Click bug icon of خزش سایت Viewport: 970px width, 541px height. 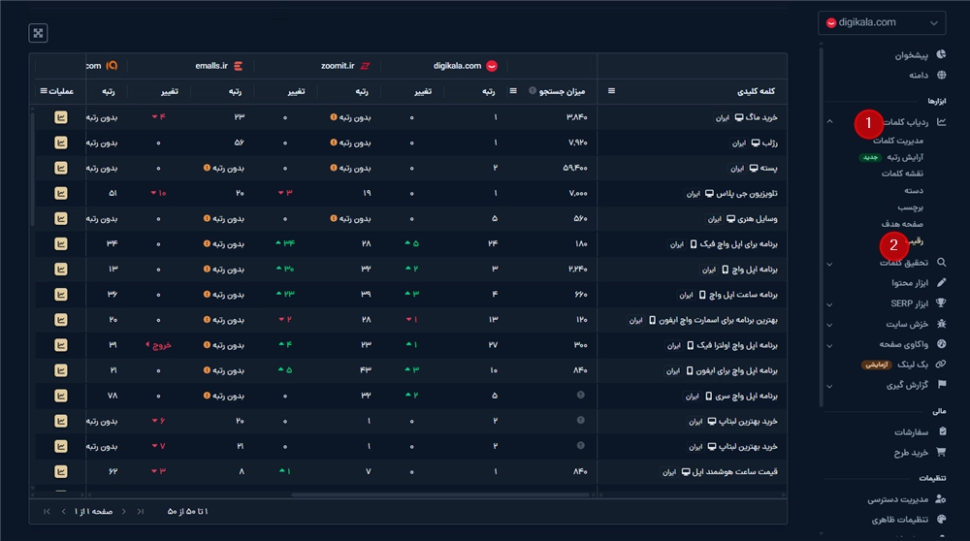[x=942, y=324]
